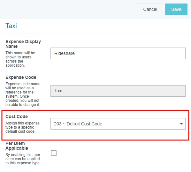Click the Save button
This screenshot has height=172, width=191.
coord(176,9)
